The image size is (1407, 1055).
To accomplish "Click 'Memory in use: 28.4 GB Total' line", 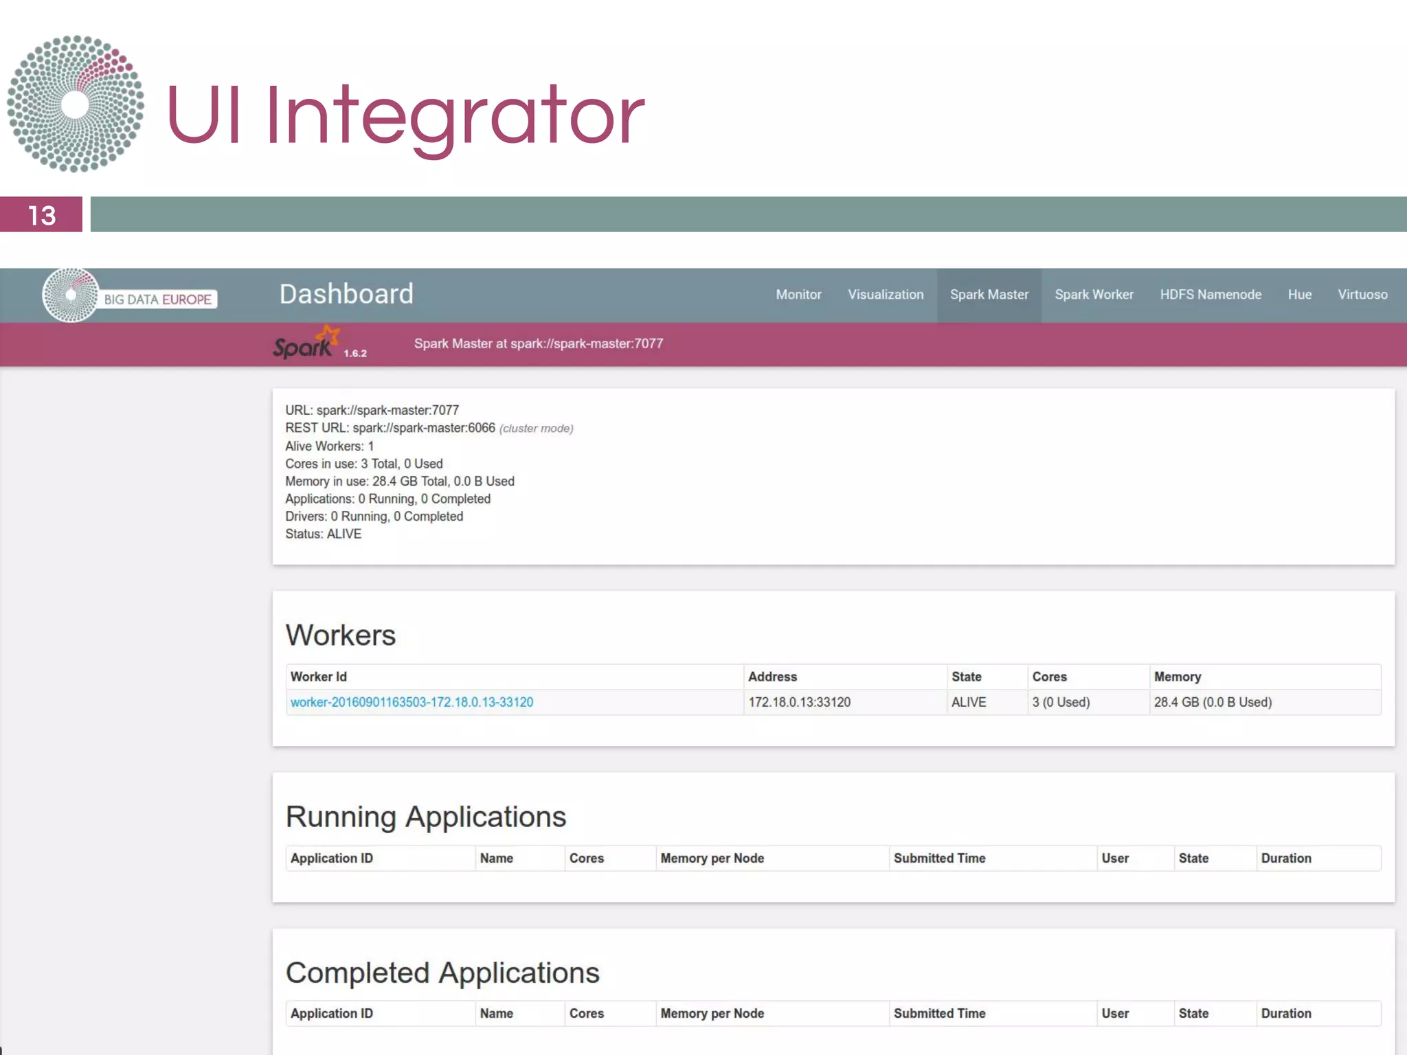I will point(399,481).
